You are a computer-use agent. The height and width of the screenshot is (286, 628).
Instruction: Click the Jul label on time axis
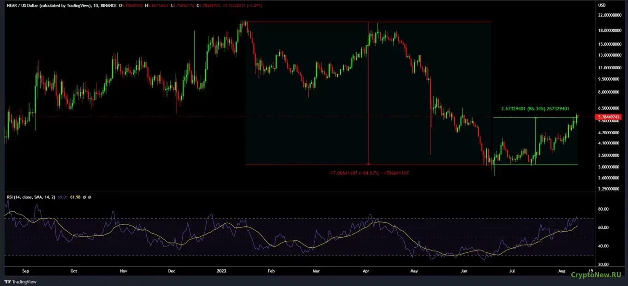tap(512, 272)
